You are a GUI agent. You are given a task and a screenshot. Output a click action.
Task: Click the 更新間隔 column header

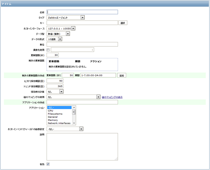pyautogui.click(x=54, y=61)
